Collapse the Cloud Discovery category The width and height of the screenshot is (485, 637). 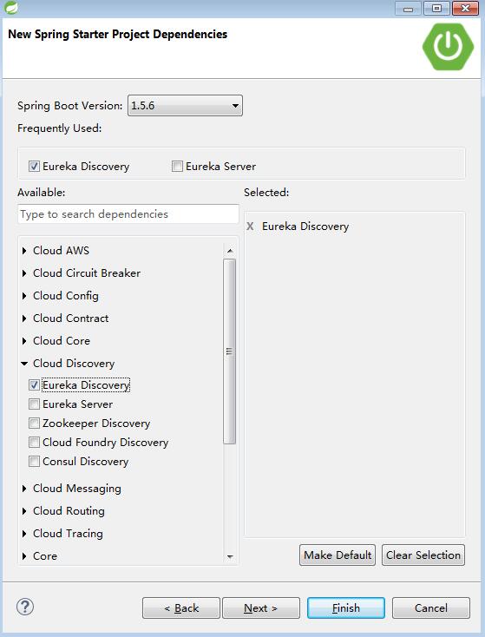pos(24,364)
